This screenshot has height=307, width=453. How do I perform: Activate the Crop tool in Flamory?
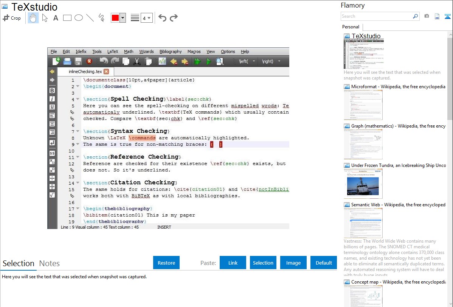[x=12, y=18]
